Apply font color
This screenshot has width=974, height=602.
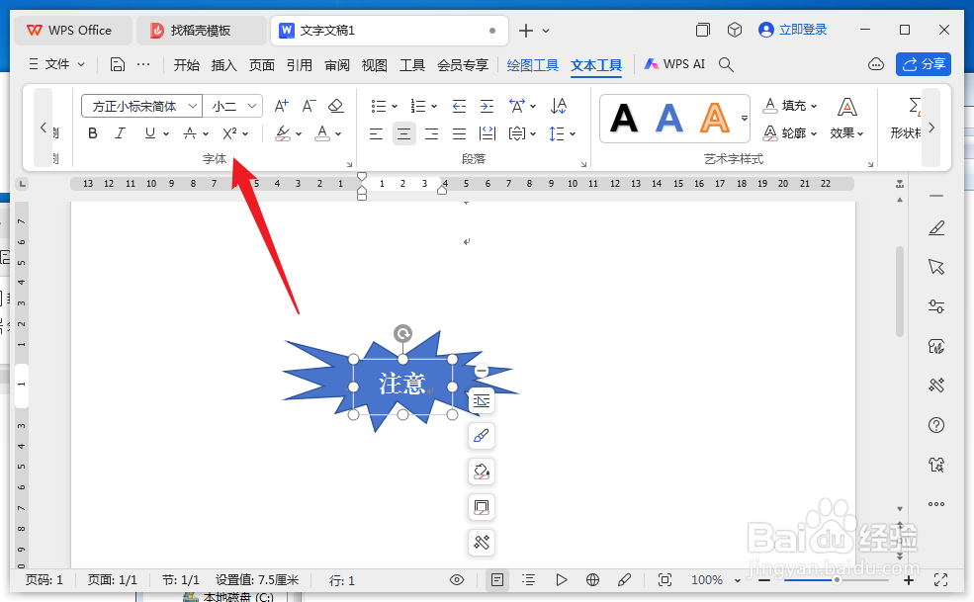pyautogui.click(x=321, y=132)
